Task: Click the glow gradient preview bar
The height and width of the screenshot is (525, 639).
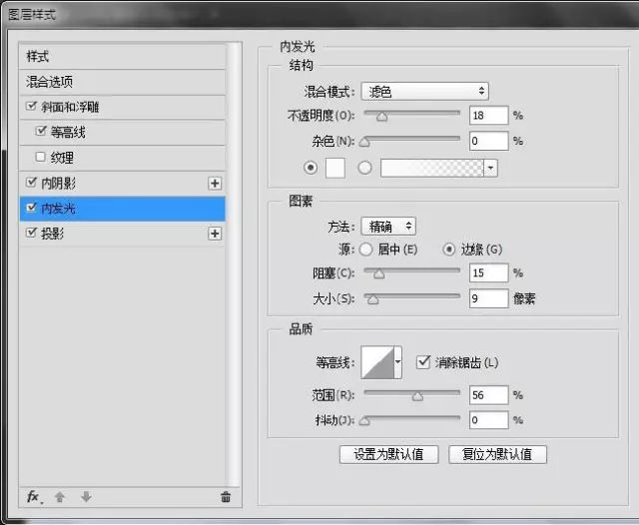Action: (432, 168)
